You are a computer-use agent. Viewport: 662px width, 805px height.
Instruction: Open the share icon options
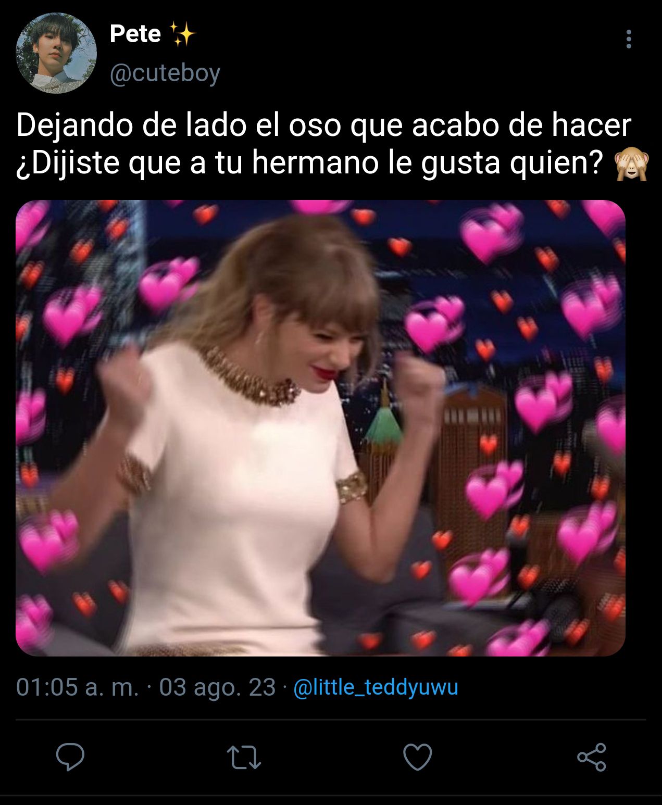point(592,757)
